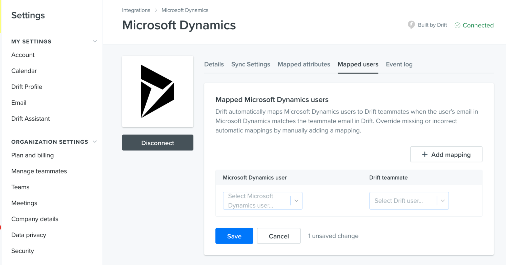This screenshot has height=265, width=506.
Task: Open the Mapped attributes tab
Action: point(304,64)
